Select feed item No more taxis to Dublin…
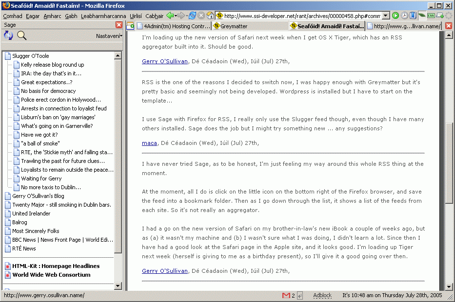The image size is (455, 302). coord(51,187)
